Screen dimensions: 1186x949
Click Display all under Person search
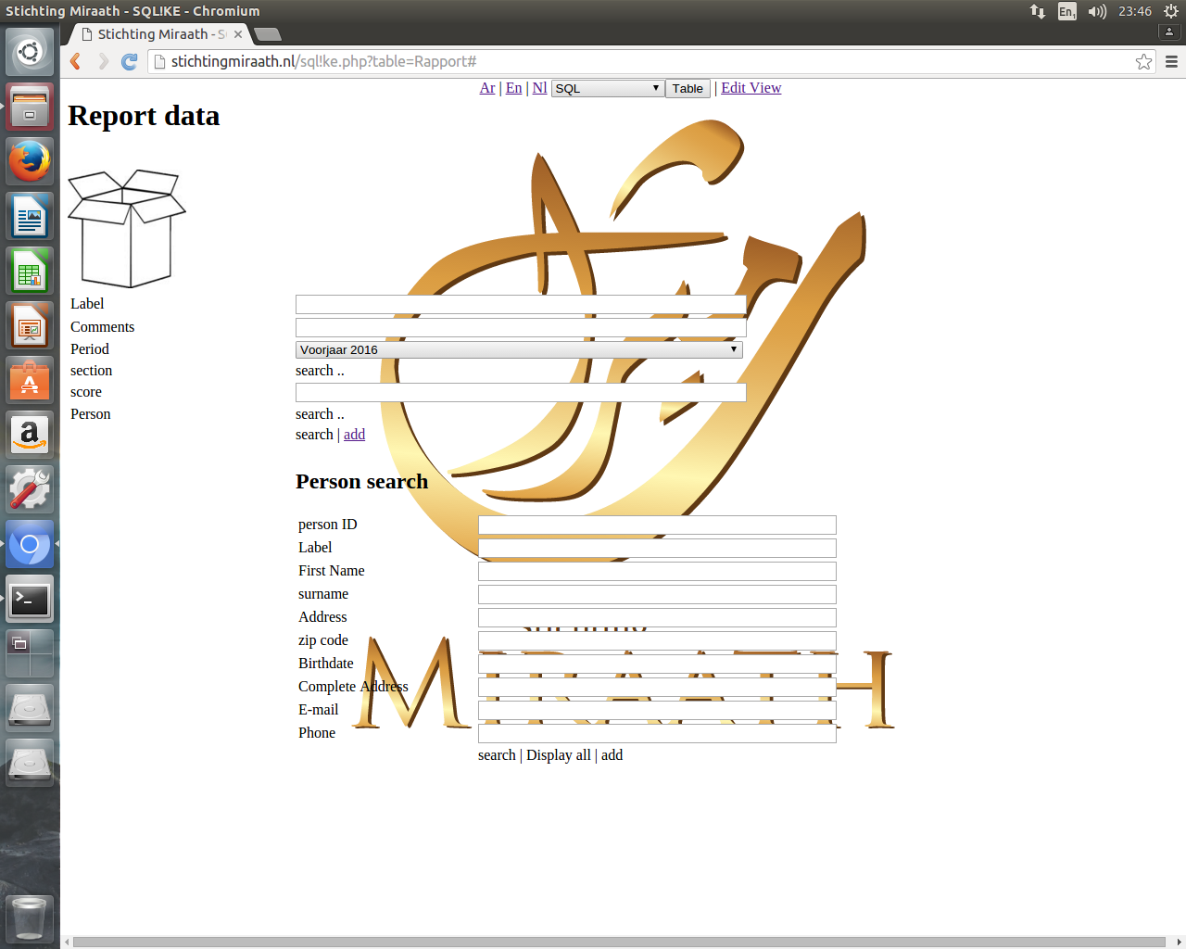pos(558,754)
